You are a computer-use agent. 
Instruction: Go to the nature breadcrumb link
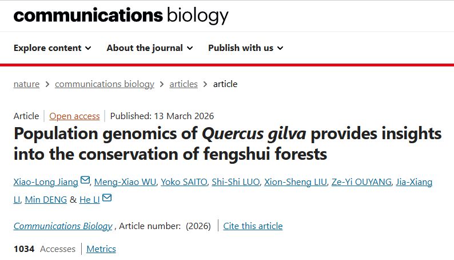click(26, 84)
